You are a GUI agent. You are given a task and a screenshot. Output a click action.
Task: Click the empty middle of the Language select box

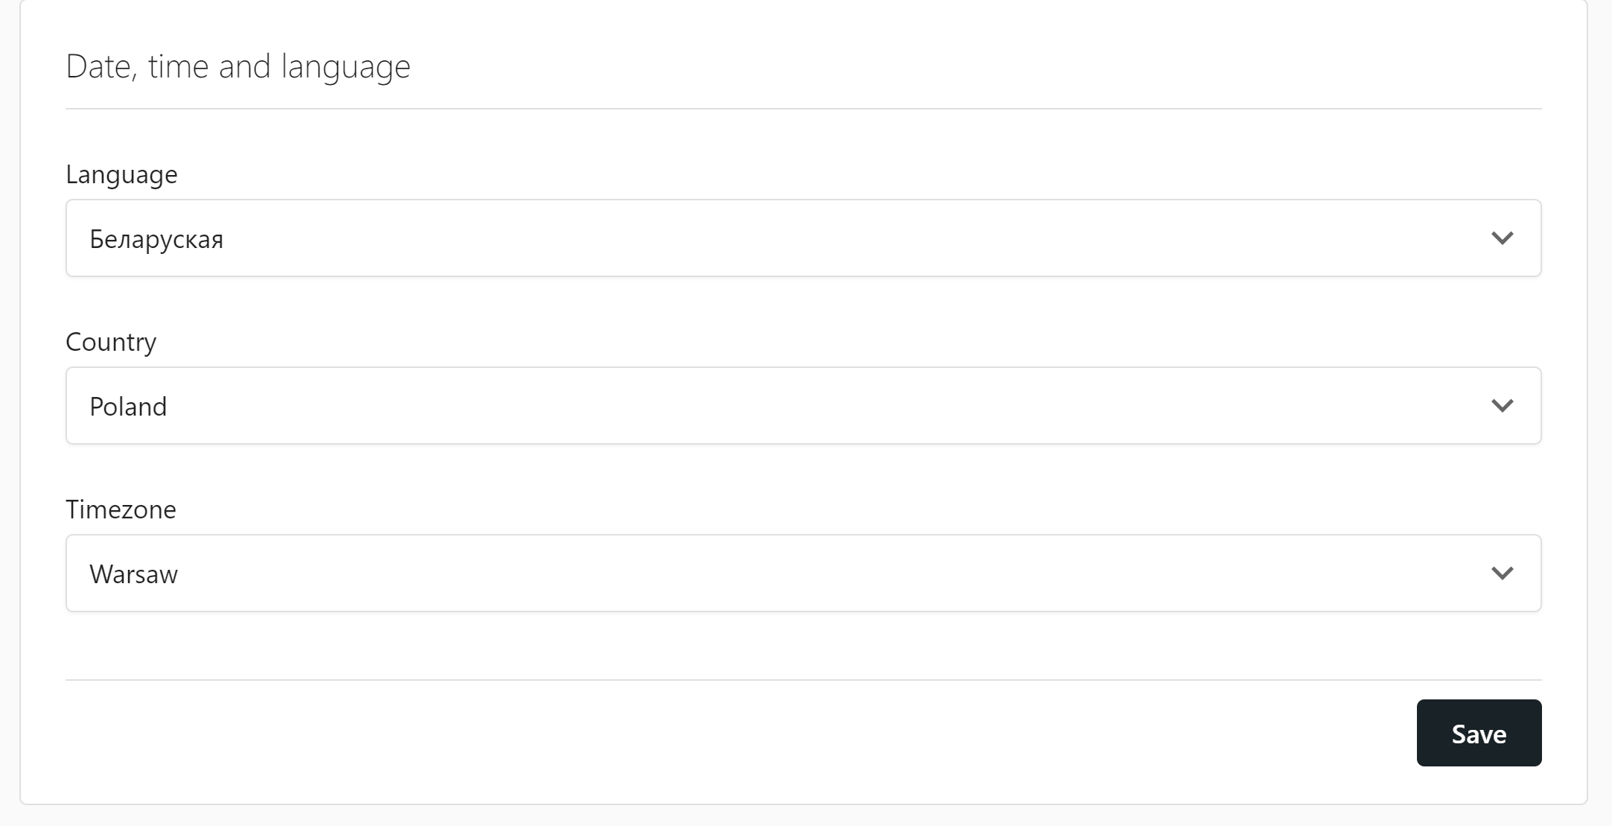click(803, 238)
